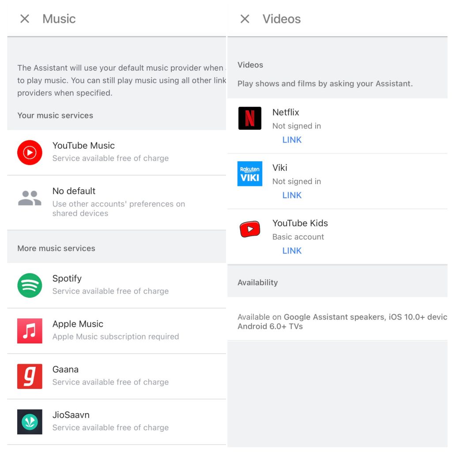This screenshot has height=452, width=452.
Task: Tap the 'Available on Google Assistant speakers' text
Action: (342, 322)
